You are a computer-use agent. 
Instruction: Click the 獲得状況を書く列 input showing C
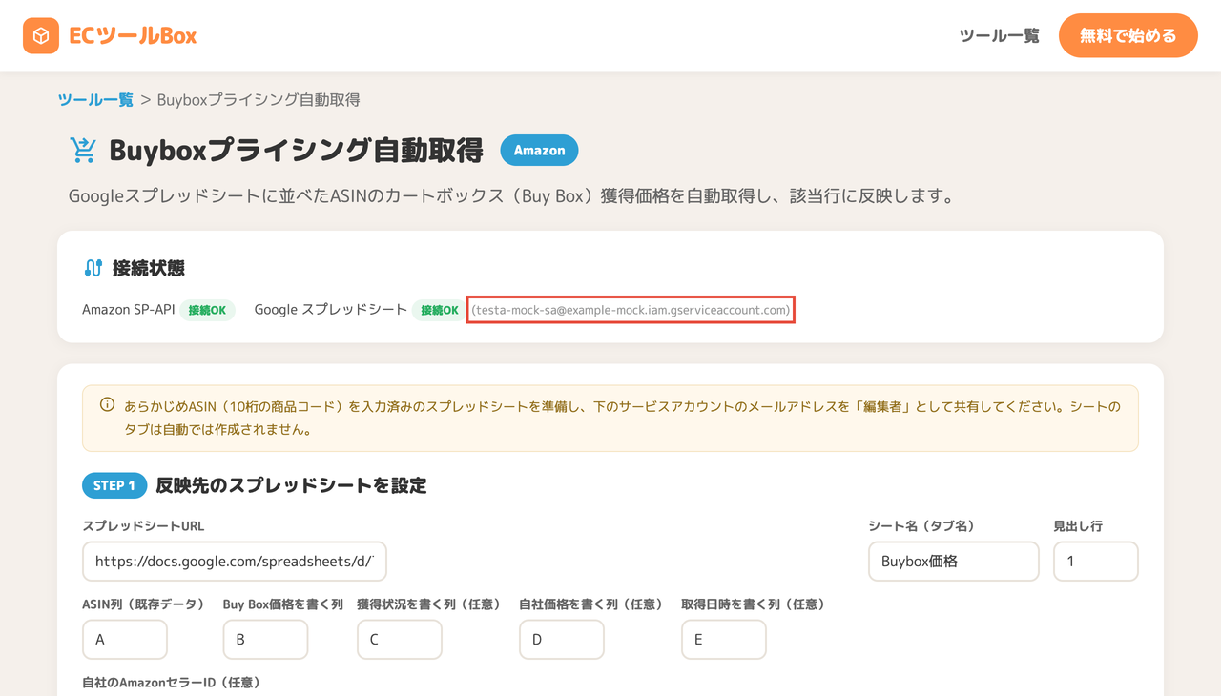coord(399,640)
